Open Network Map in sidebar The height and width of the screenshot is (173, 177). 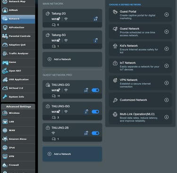coord(18,2)
